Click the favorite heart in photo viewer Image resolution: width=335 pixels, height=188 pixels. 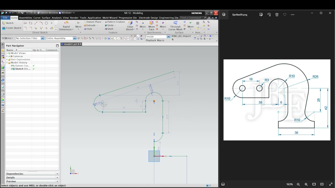(x=285, y=15)
